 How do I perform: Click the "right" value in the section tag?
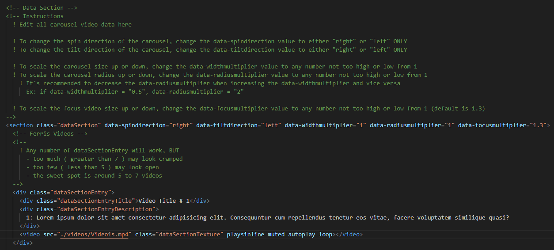click(x=181, y=125)
